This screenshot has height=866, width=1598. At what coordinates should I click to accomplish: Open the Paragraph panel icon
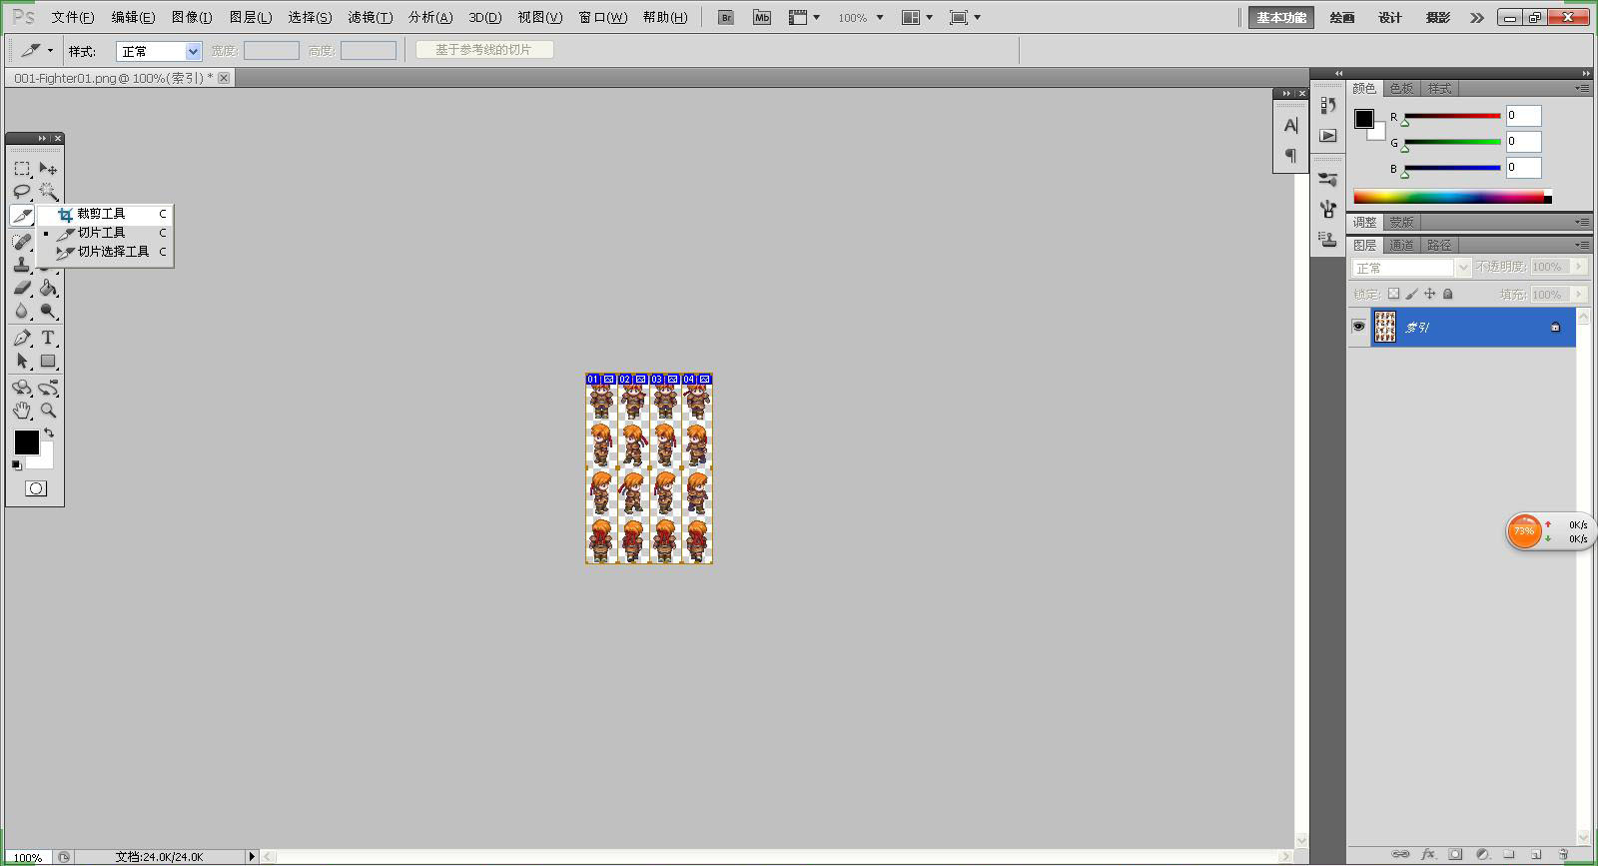pos(1290,155)
